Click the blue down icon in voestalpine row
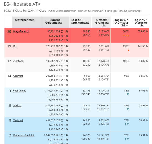The height and width of the screenshot is (144, 152). tap(128, 94)
